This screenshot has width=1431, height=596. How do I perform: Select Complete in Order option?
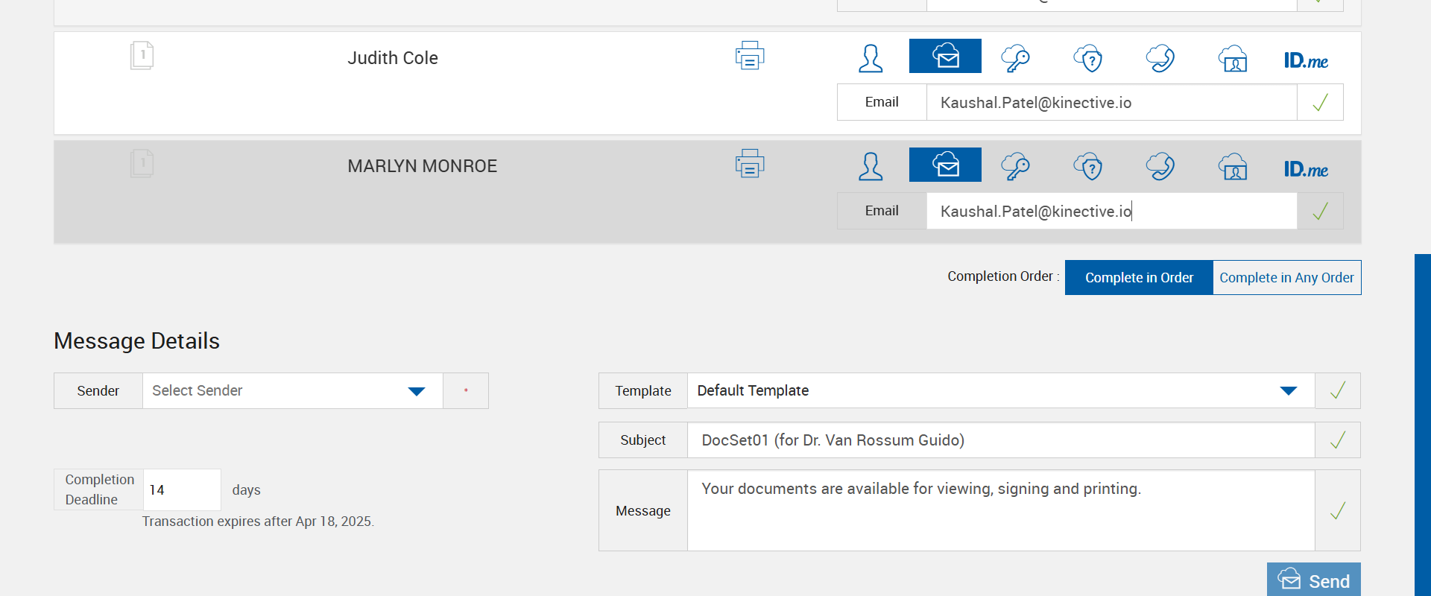click(1139, 278)
